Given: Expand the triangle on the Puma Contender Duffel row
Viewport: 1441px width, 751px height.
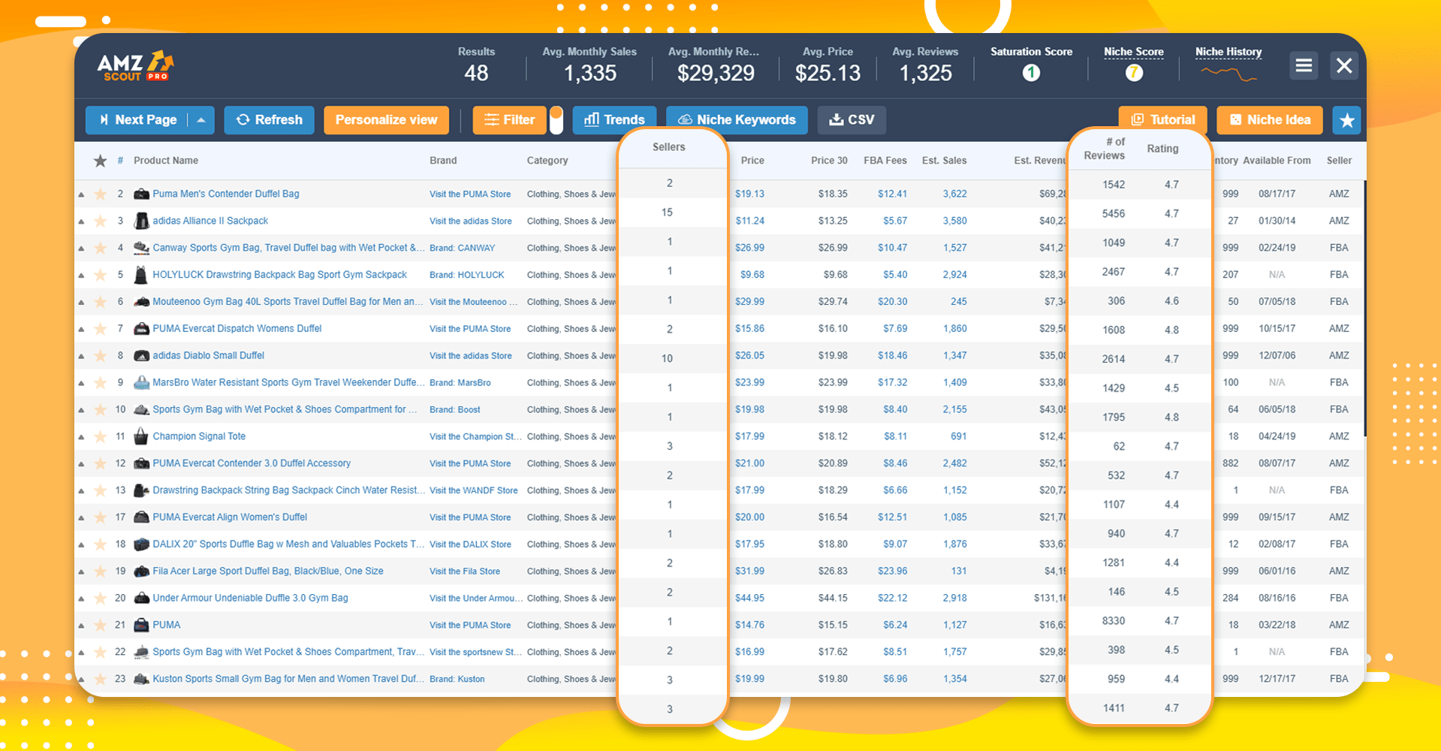Looking at the screenshot, I should [82, 194].
